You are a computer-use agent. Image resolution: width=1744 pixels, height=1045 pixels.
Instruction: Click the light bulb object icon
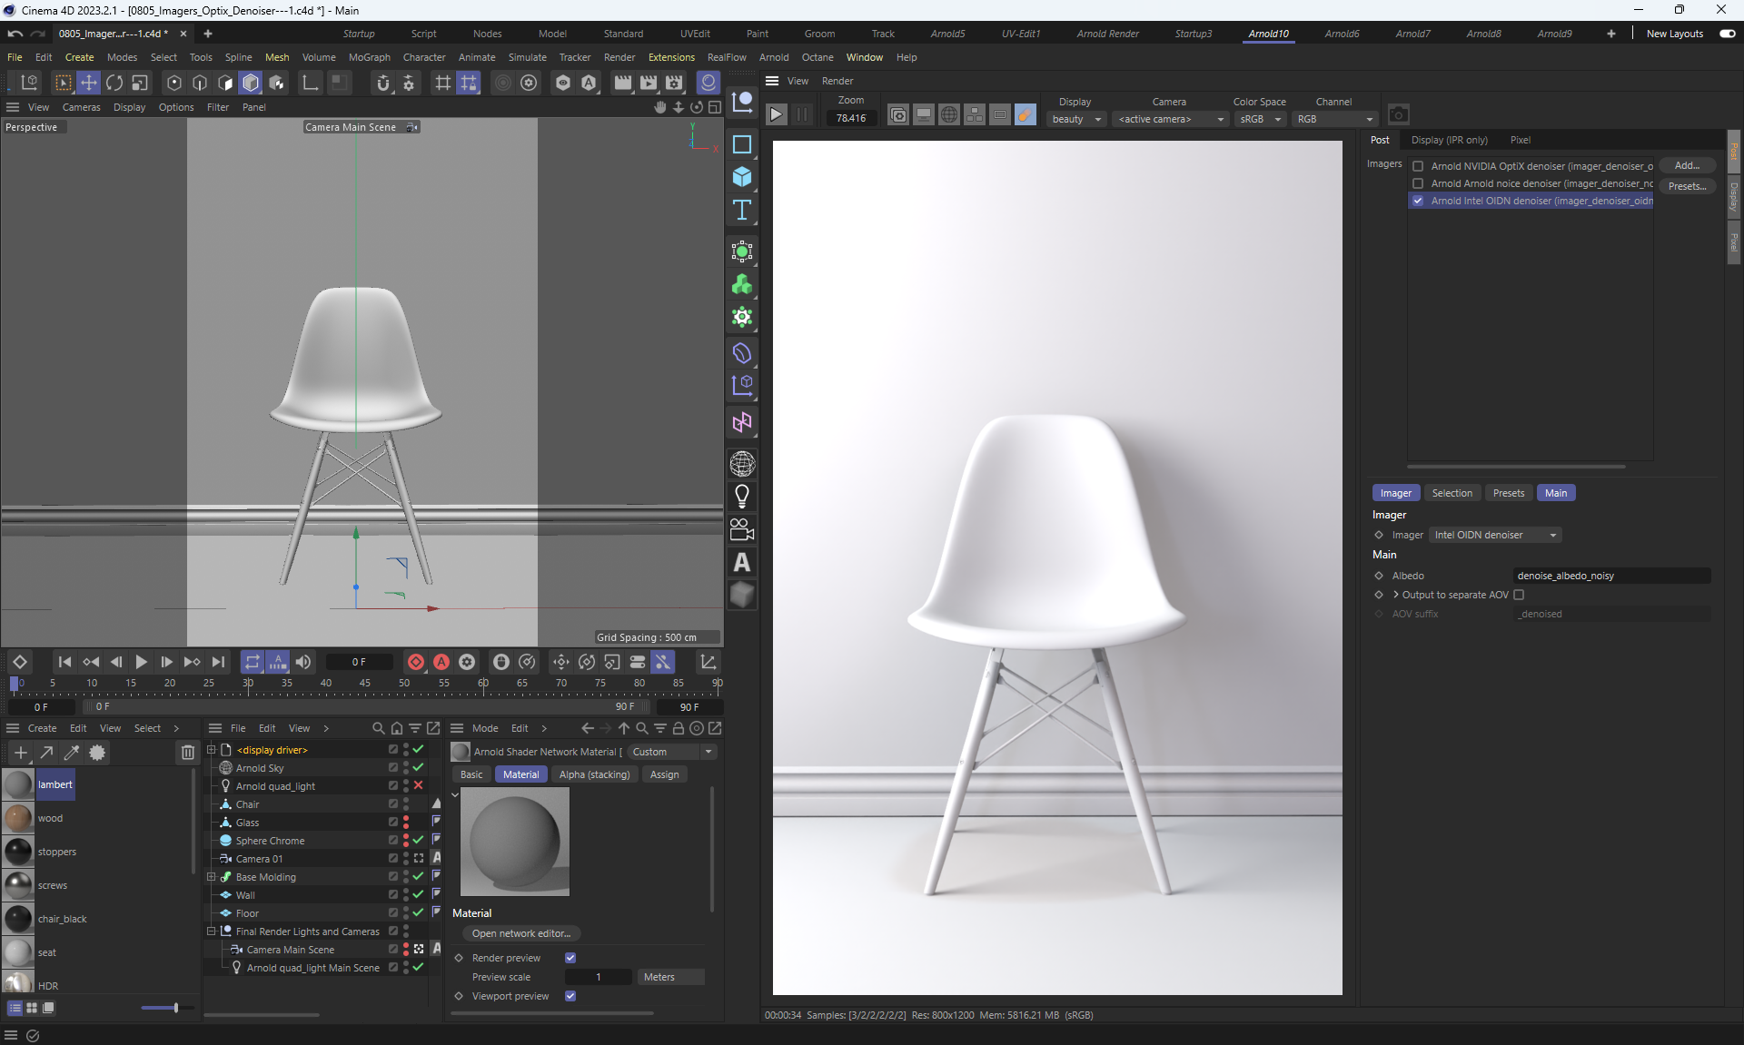tap(742, 496)
